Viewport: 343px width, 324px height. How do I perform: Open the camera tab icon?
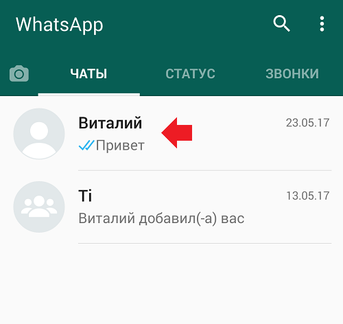[19, 73]
